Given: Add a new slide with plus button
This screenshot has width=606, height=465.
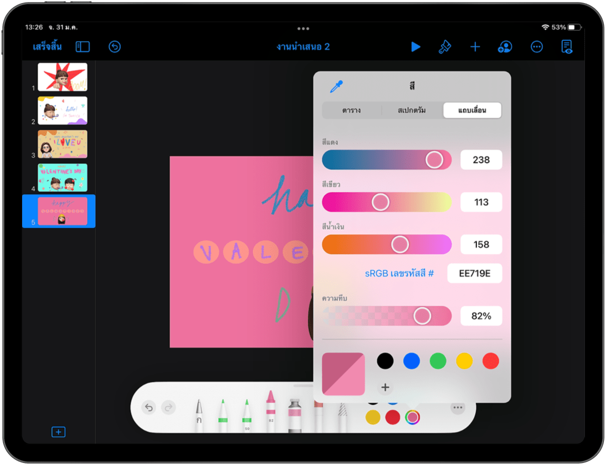Looking at the screenshot, I should [x=58, y=432].
